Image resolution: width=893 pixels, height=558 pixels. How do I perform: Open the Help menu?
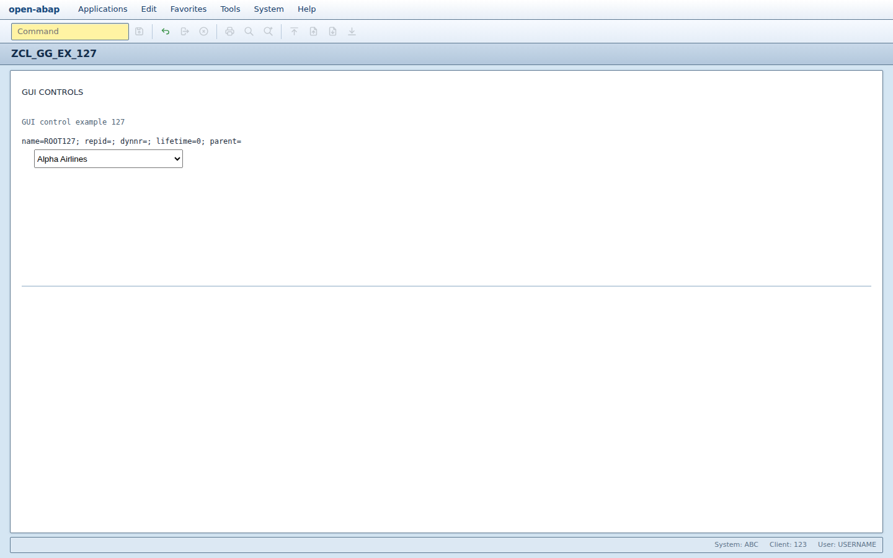[x=306, y=9]
